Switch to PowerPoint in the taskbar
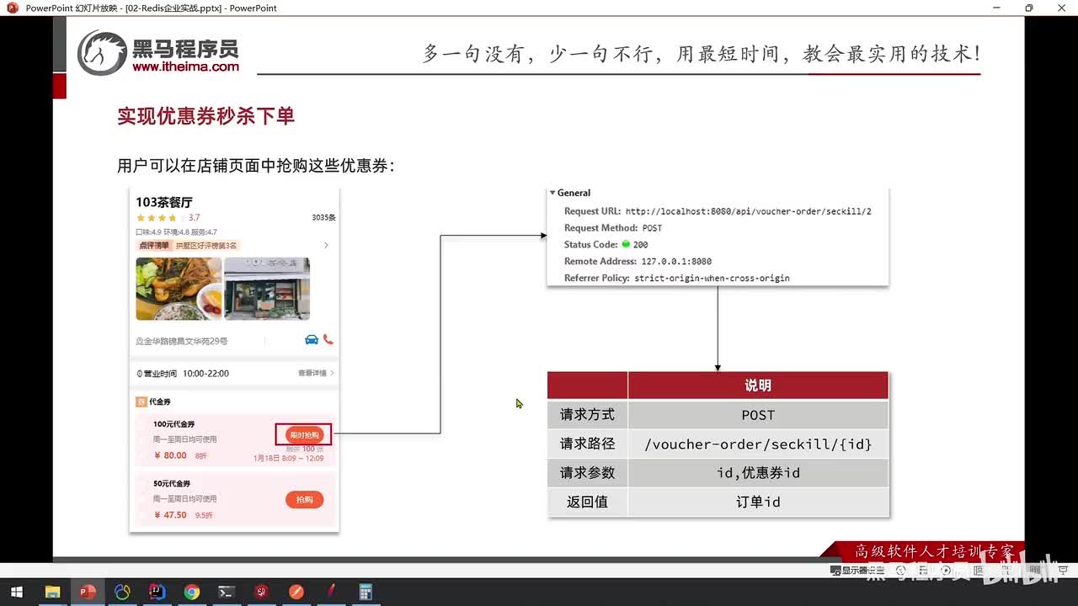This screenshot has width=1078, height=606. click(x=88, y=593)
